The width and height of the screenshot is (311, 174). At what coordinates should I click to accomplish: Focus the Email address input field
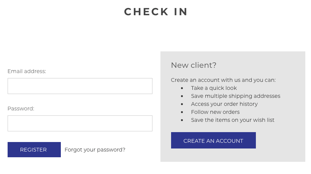tap(80, 86)
